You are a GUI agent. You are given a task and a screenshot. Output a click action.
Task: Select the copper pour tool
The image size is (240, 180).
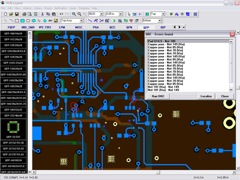(x=188, y=14)
